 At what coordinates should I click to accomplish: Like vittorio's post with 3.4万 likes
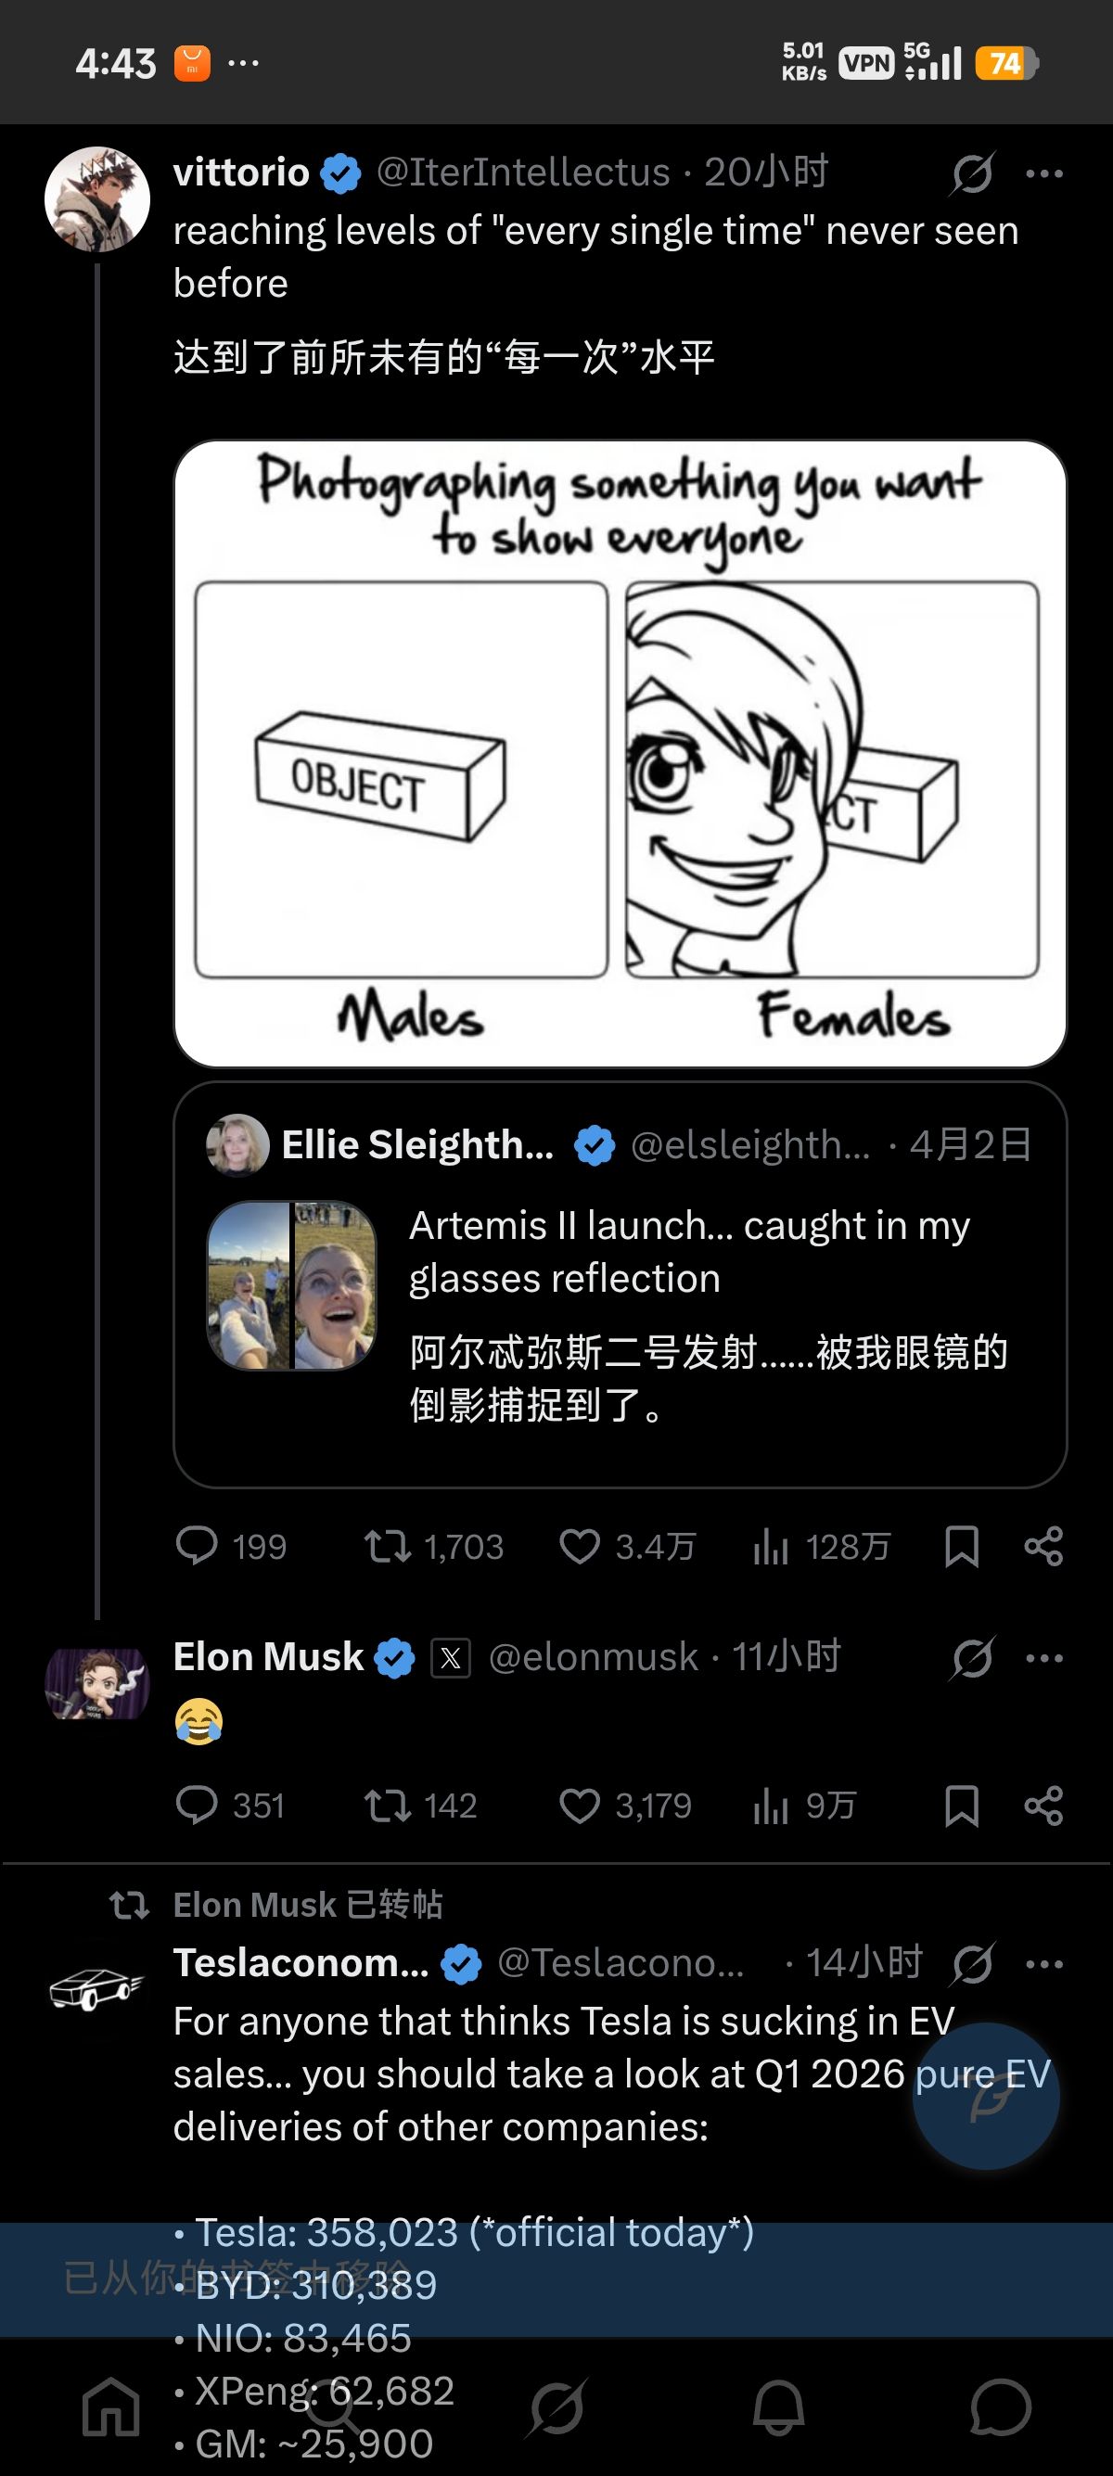coord(580,1547)
